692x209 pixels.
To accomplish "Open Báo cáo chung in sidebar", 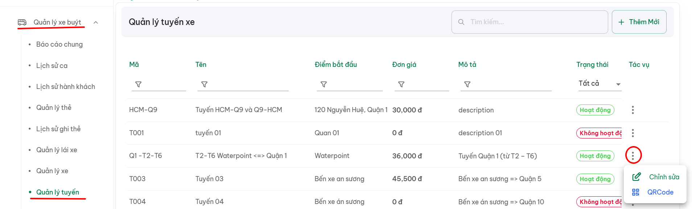I will coord(59,44).
